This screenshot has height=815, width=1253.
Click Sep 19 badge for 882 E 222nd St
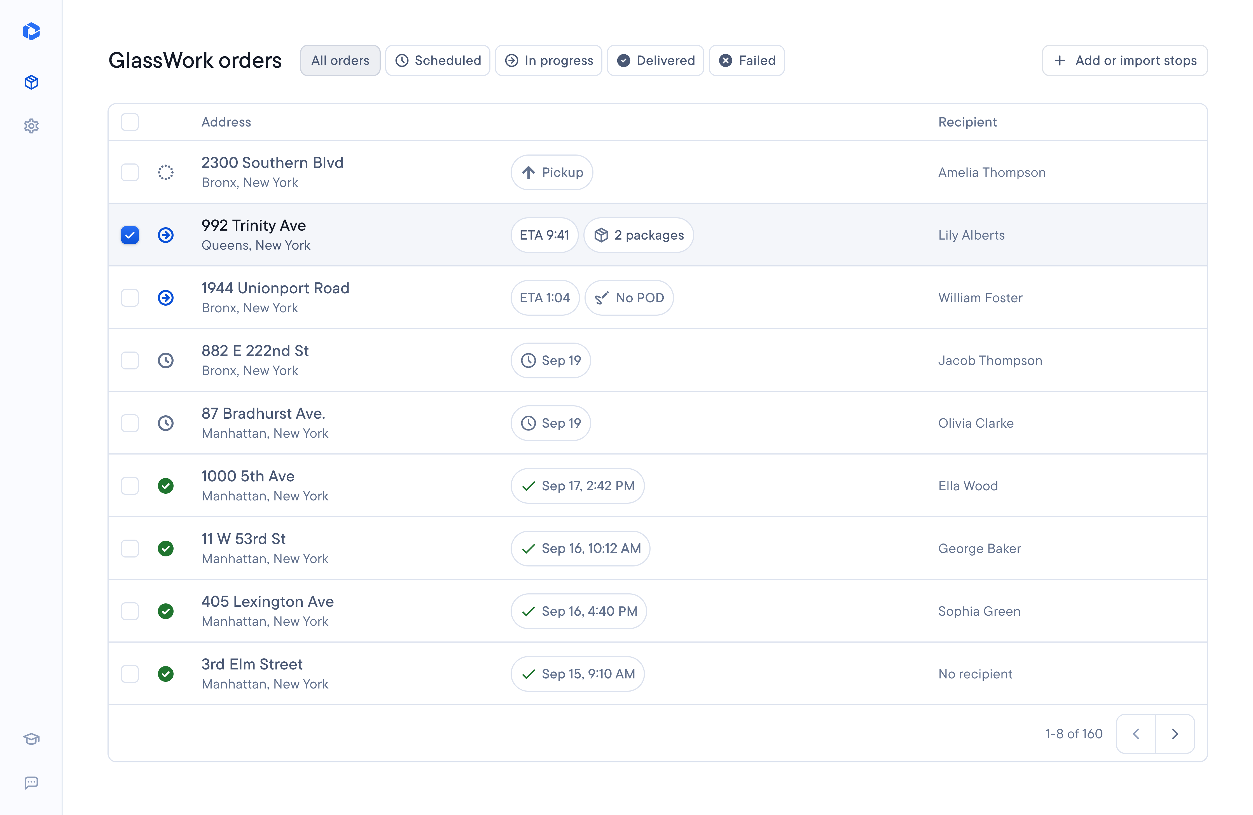551,360
